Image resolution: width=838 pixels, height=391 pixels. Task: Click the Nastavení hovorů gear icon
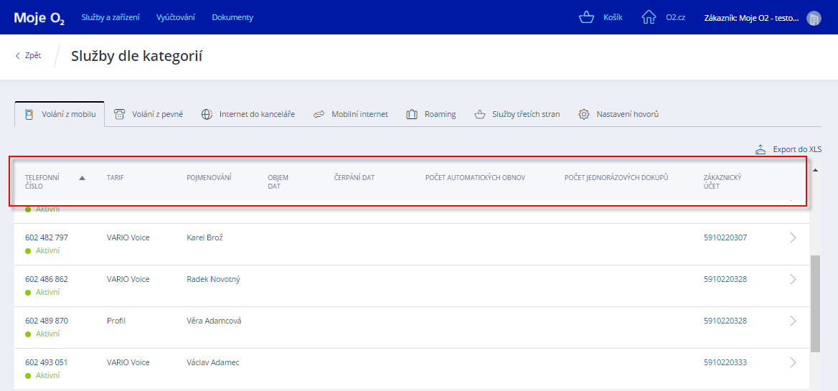(584, 114)
